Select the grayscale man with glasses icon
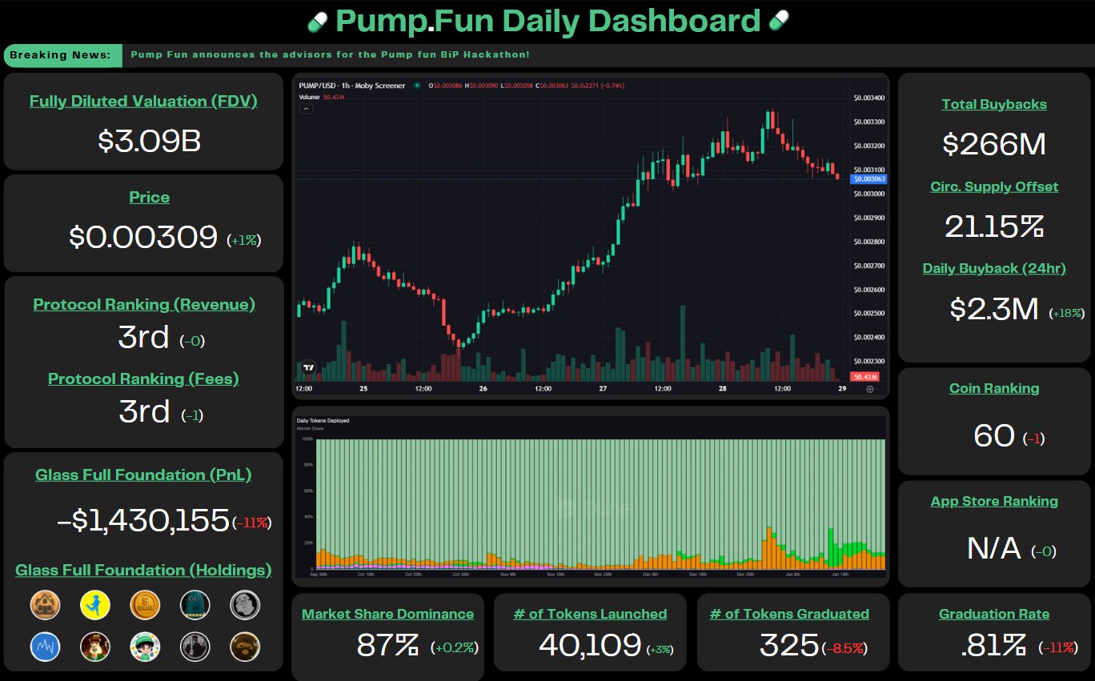 click(x=245, y=605)
